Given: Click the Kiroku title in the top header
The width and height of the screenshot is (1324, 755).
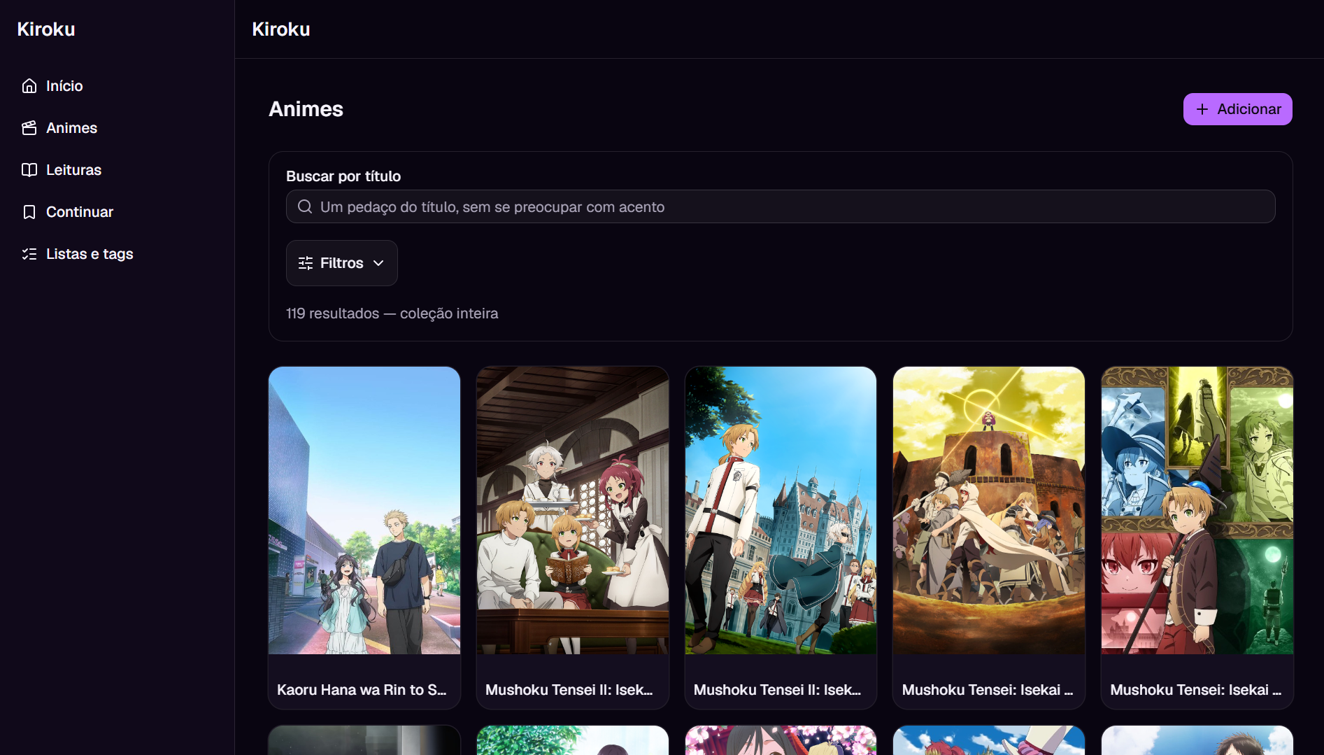Looking at the screenshot, I should [x=281, y=29].
